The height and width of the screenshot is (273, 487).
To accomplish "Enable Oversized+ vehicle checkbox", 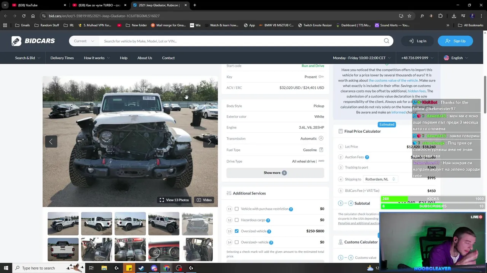I will pyautogui.click(x=237, y=242).
